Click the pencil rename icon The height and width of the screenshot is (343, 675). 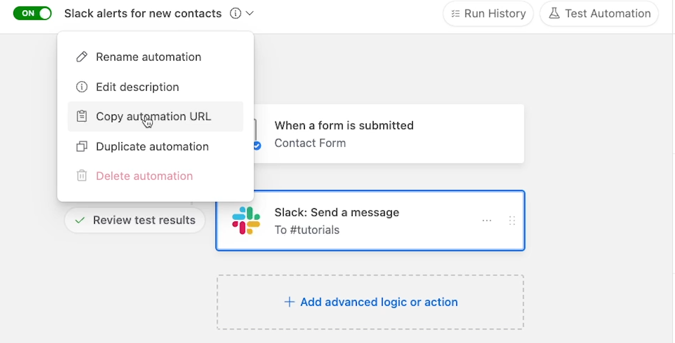coord(82,57)
